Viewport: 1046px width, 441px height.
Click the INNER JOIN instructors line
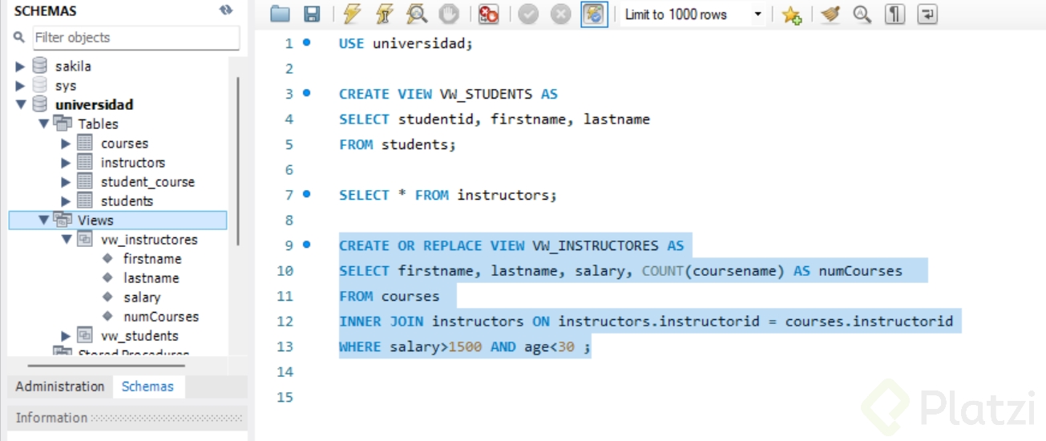(646, 322)
